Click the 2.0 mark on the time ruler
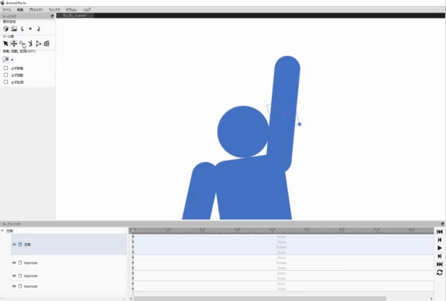This screenshot has height=301, width=446. [202, 230]
